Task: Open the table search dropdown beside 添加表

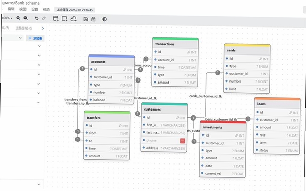Action: (x=12, y=38)
